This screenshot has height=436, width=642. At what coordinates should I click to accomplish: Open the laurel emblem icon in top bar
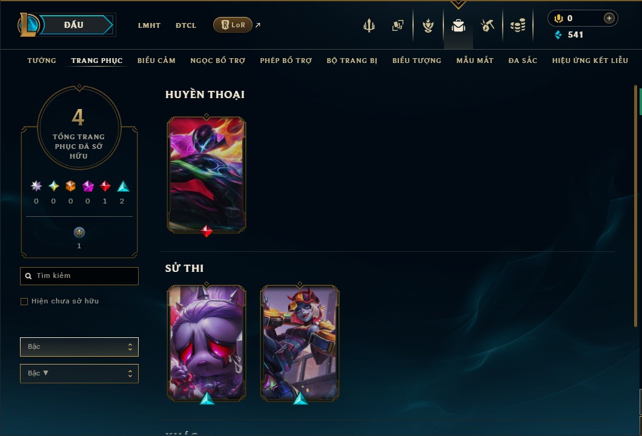coord(428,25)
